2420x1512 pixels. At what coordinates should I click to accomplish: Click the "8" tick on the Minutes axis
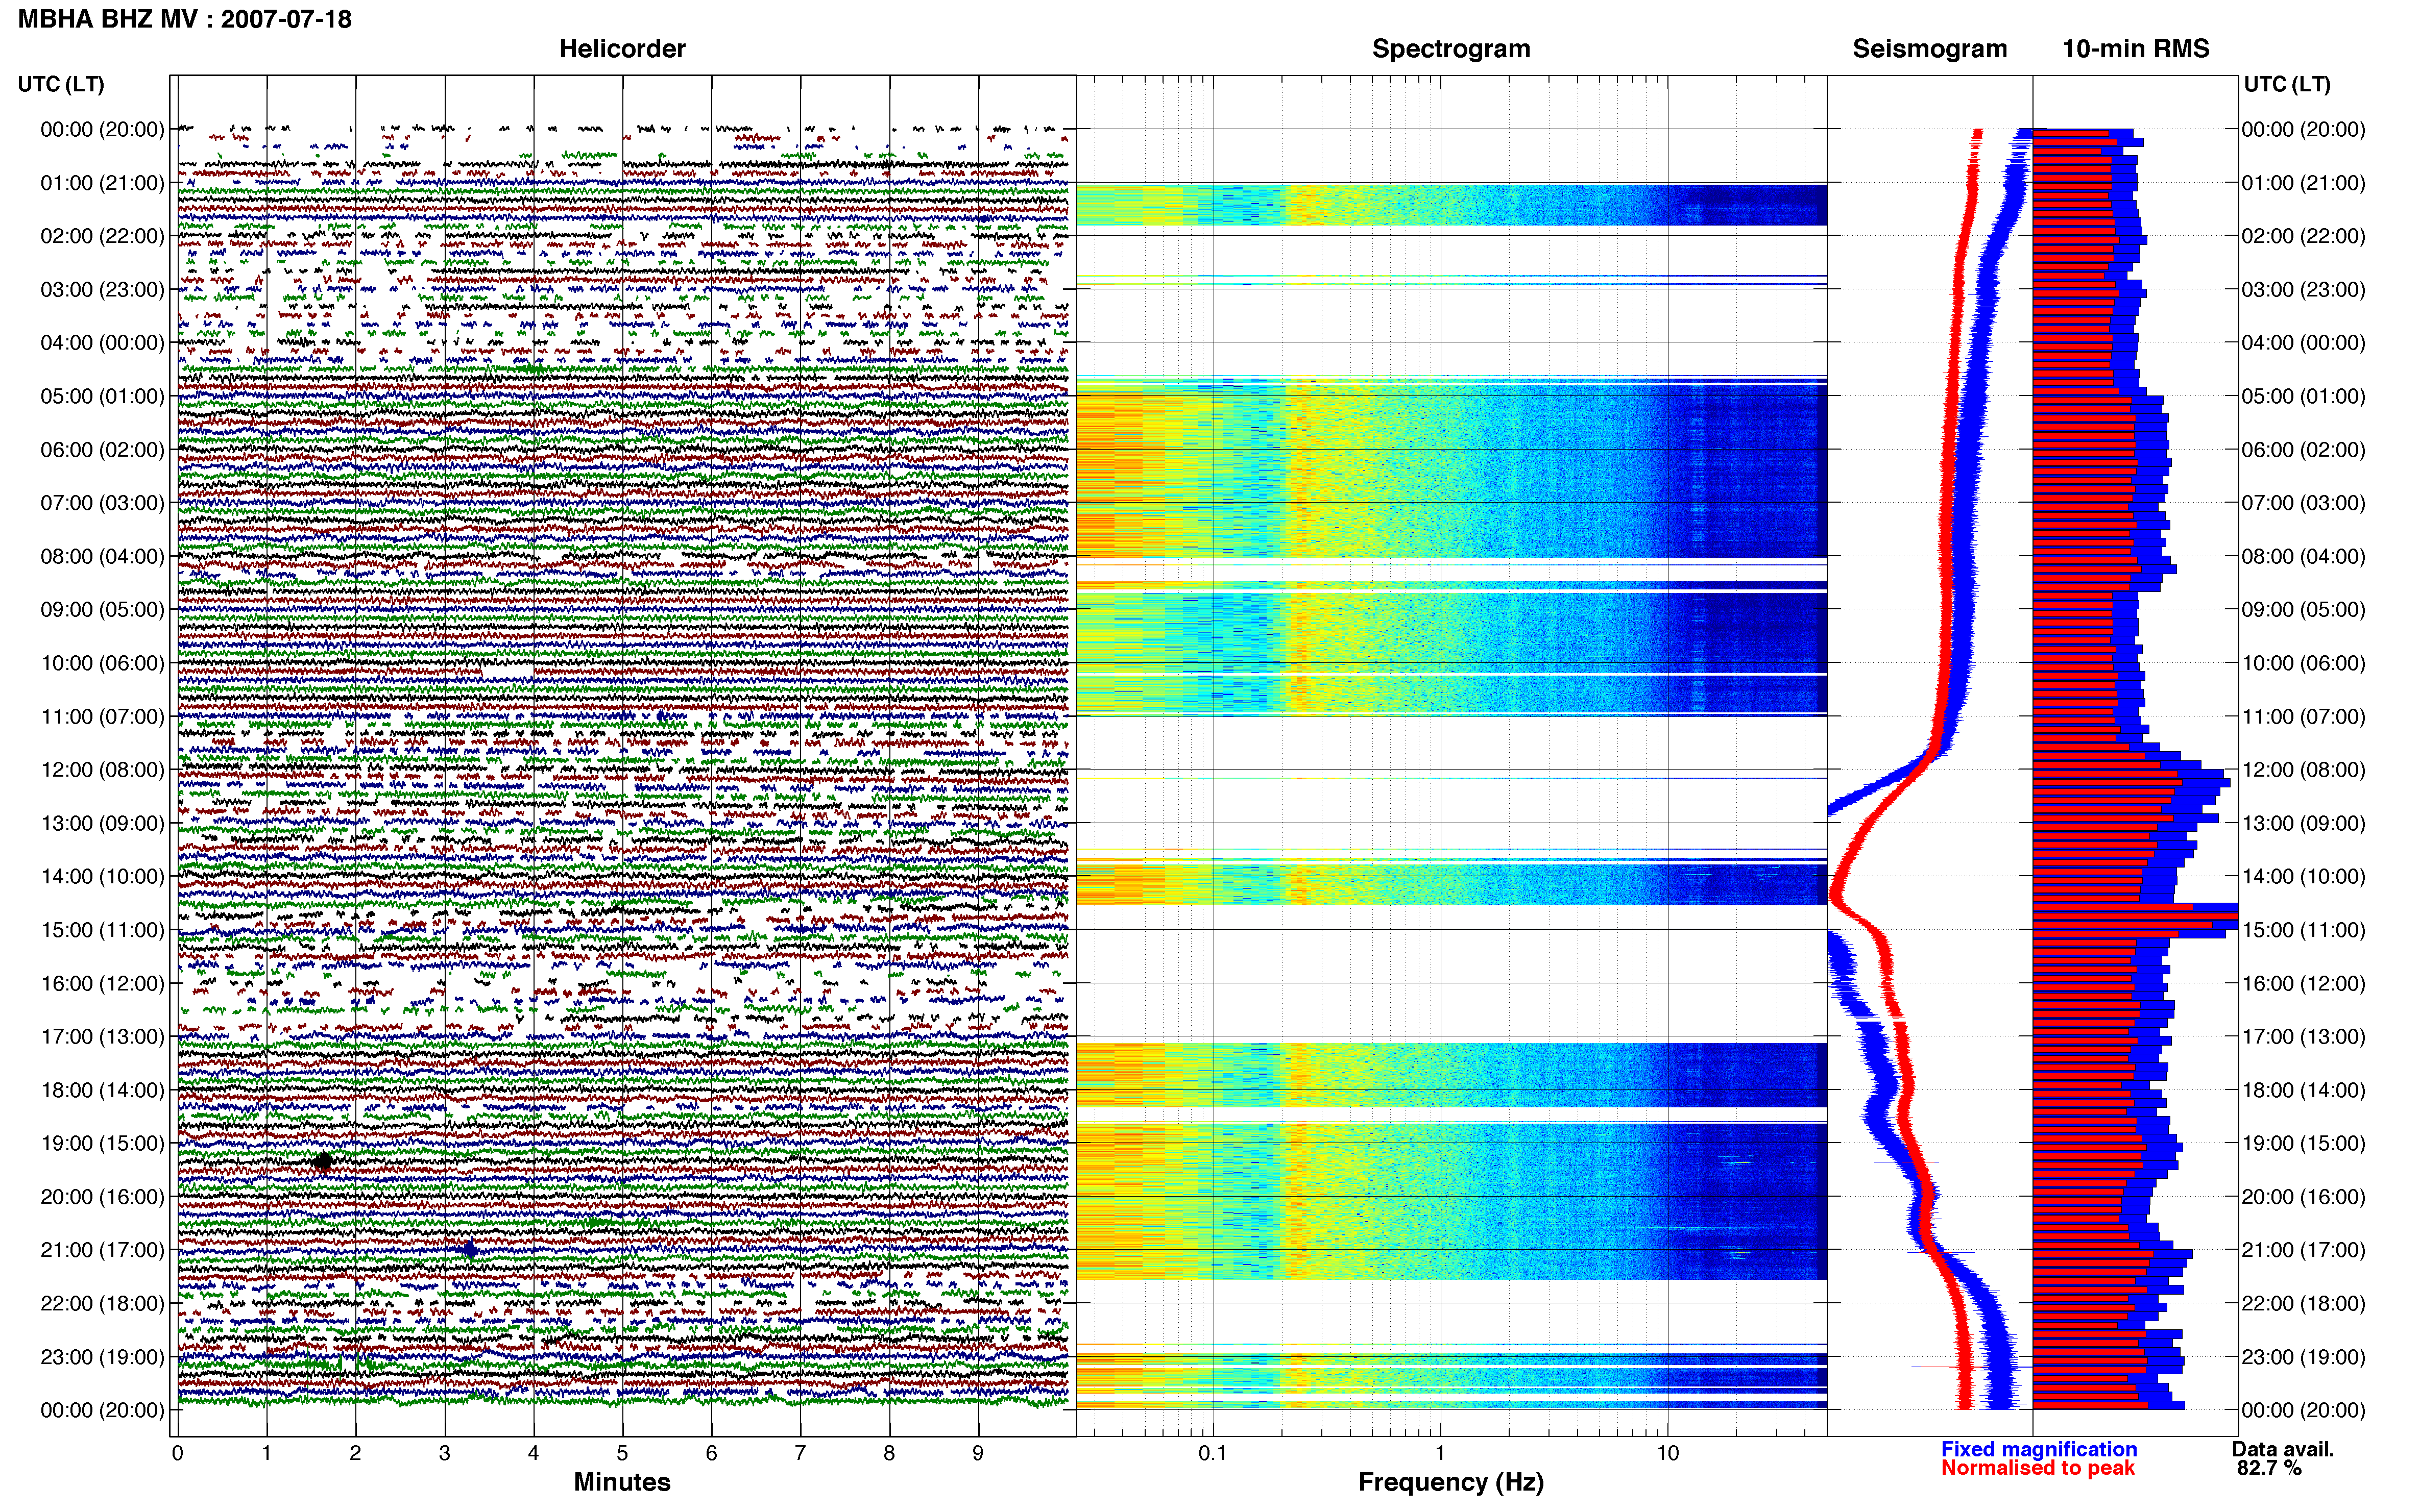coord(889,1453)
